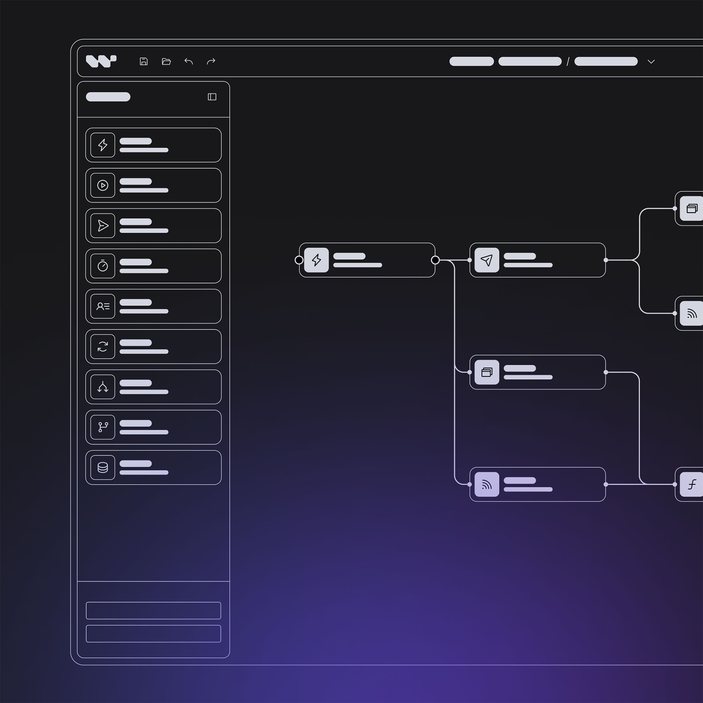Click the first empty field at sidebar bottom
This screenshot has width=703, height=703.
point(153,611)
